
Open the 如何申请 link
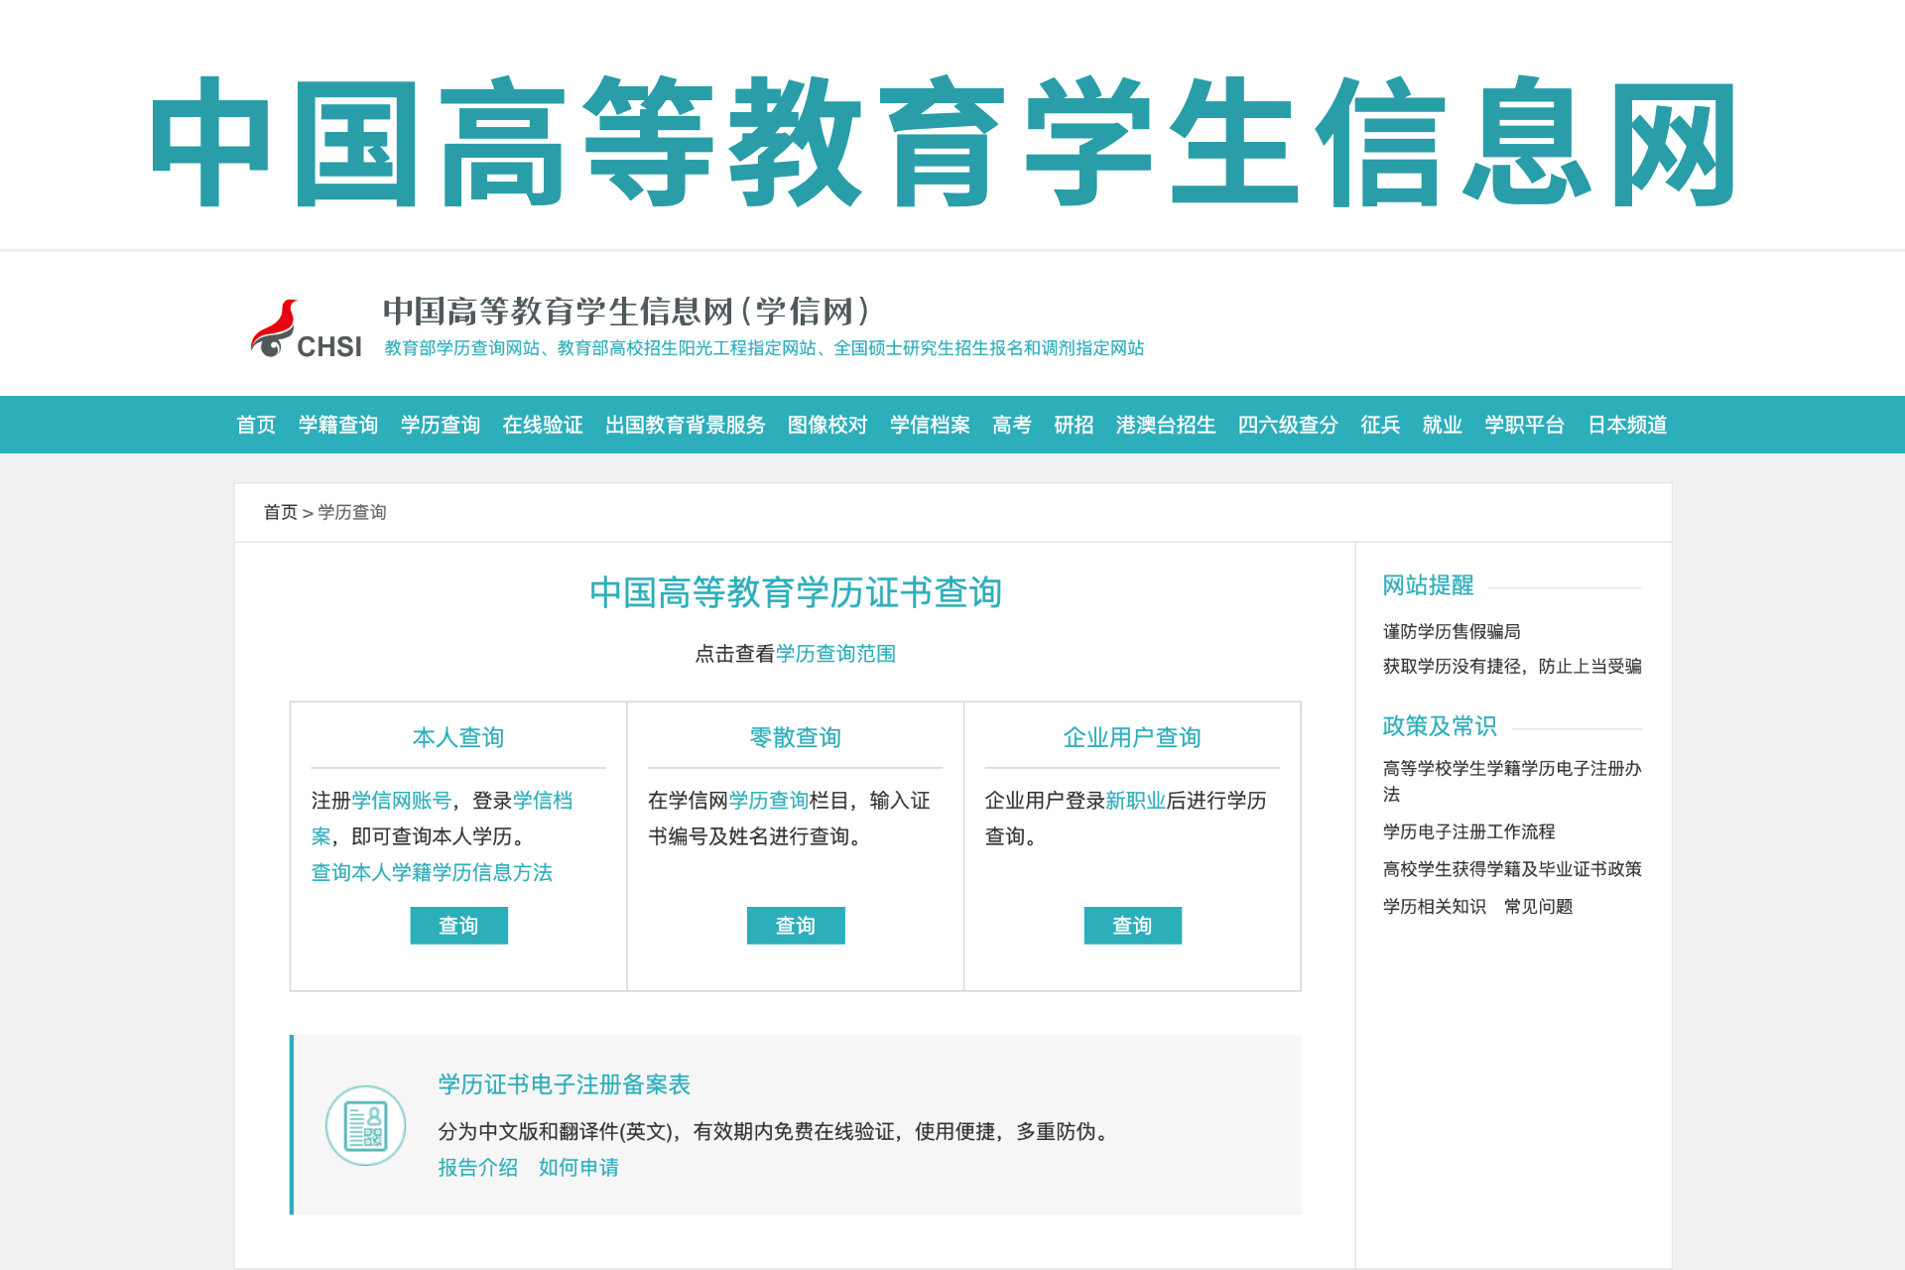point(578,1168)
